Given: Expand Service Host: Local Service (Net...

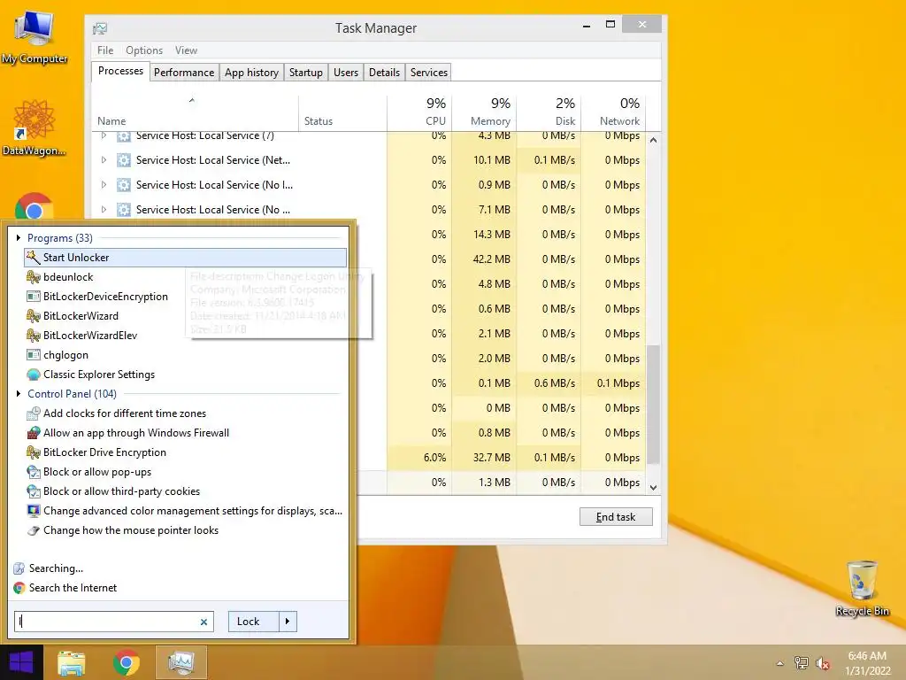Looking at the screenshot, I should point(104,160).
